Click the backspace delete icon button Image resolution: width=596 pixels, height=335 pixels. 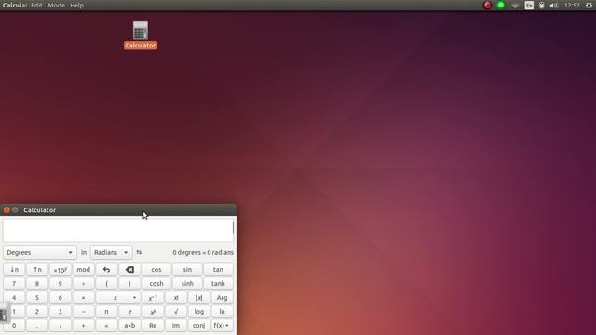[129, 270]
